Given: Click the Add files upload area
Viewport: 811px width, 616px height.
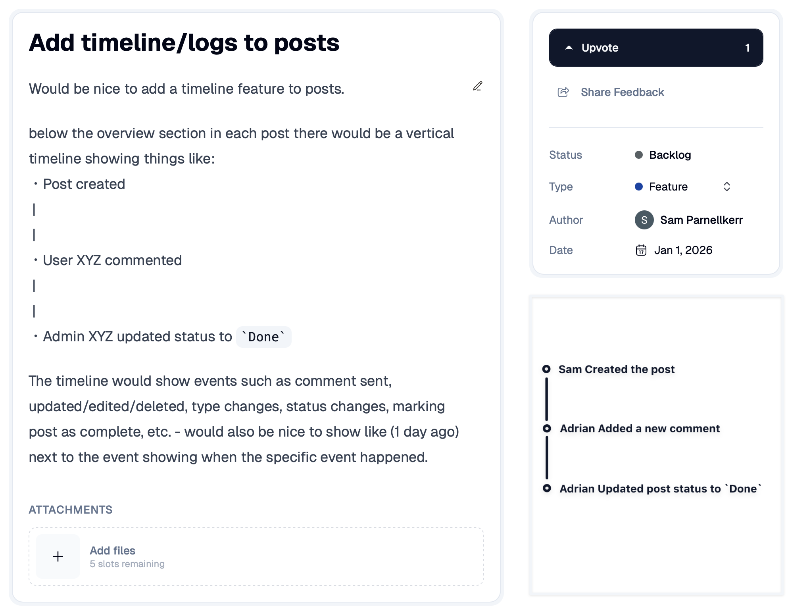Looking at the screenshot, I should (256, 556).
